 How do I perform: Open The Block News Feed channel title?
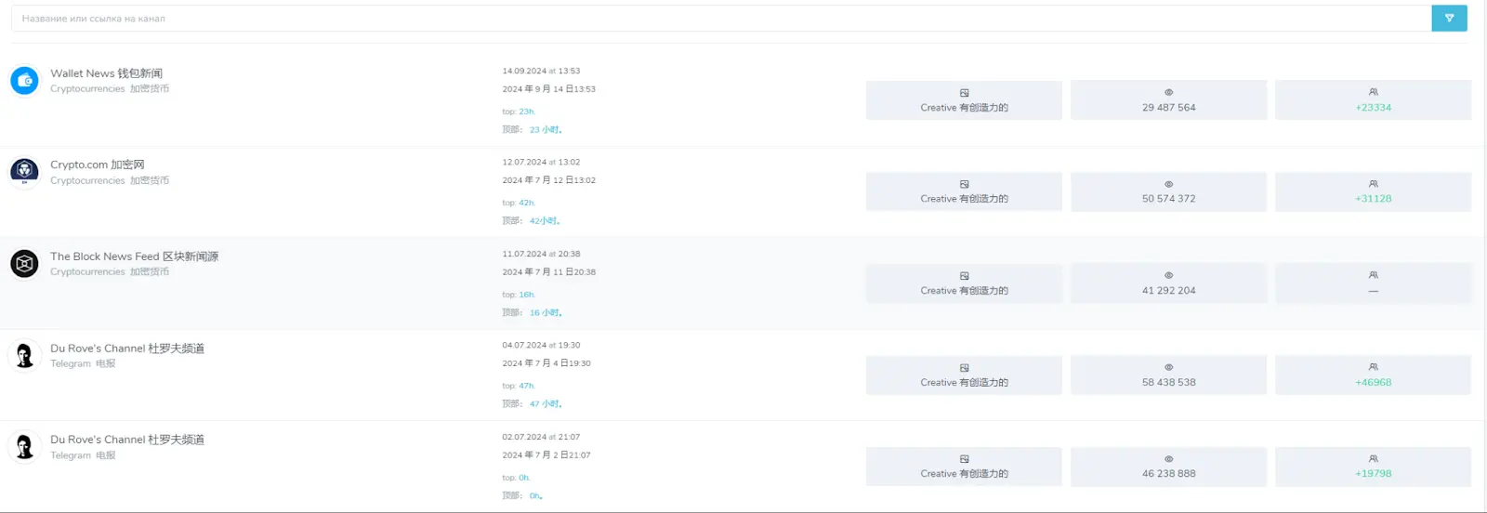point(134,256)
